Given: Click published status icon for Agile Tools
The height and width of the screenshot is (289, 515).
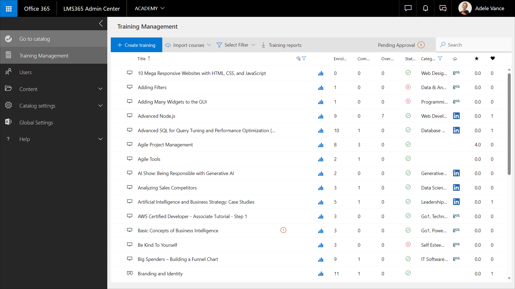Looking at the screenshot, I should coord(408,158).
